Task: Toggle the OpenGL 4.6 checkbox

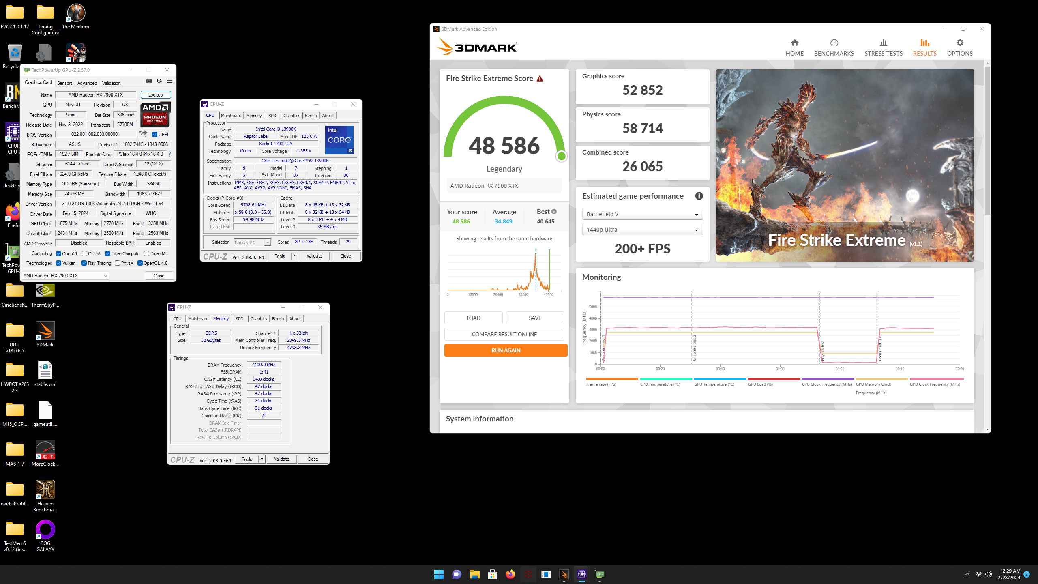Action: (x=140, y=263)
